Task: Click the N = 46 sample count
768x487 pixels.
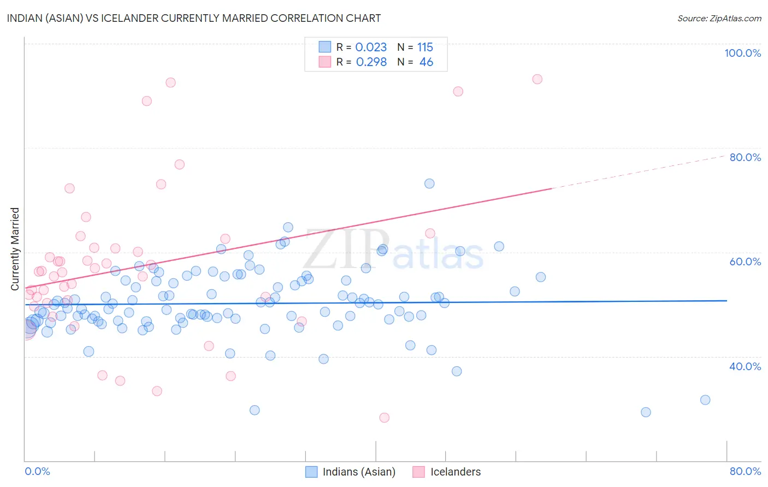Action: (x=415, y=62)
